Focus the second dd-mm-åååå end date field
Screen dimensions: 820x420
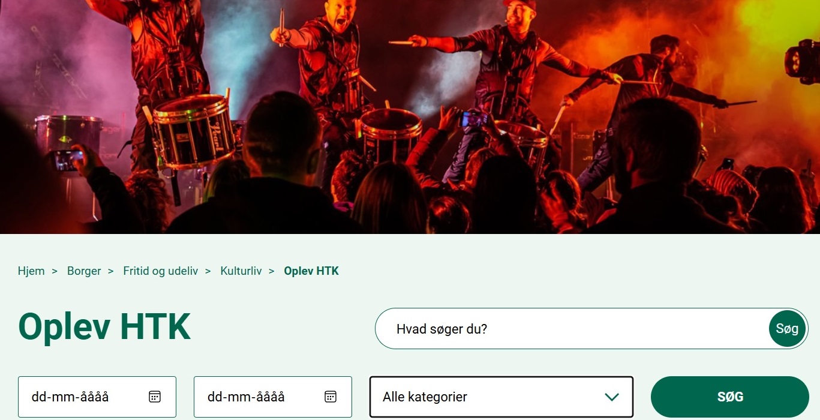coord(273,397)
